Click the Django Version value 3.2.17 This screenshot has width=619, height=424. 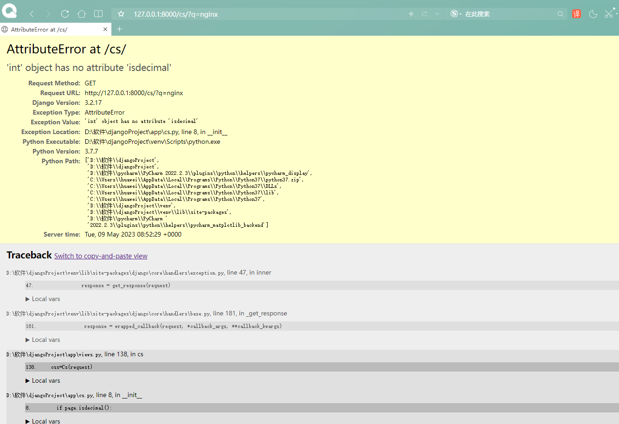tap(93, 103)
